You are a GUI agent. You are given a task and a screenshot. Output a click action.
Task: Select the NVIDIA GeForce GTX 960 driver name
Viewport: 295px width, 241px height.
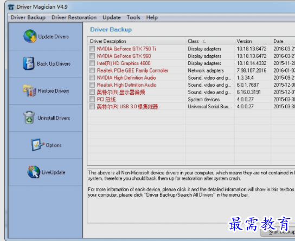pos(124,56)
